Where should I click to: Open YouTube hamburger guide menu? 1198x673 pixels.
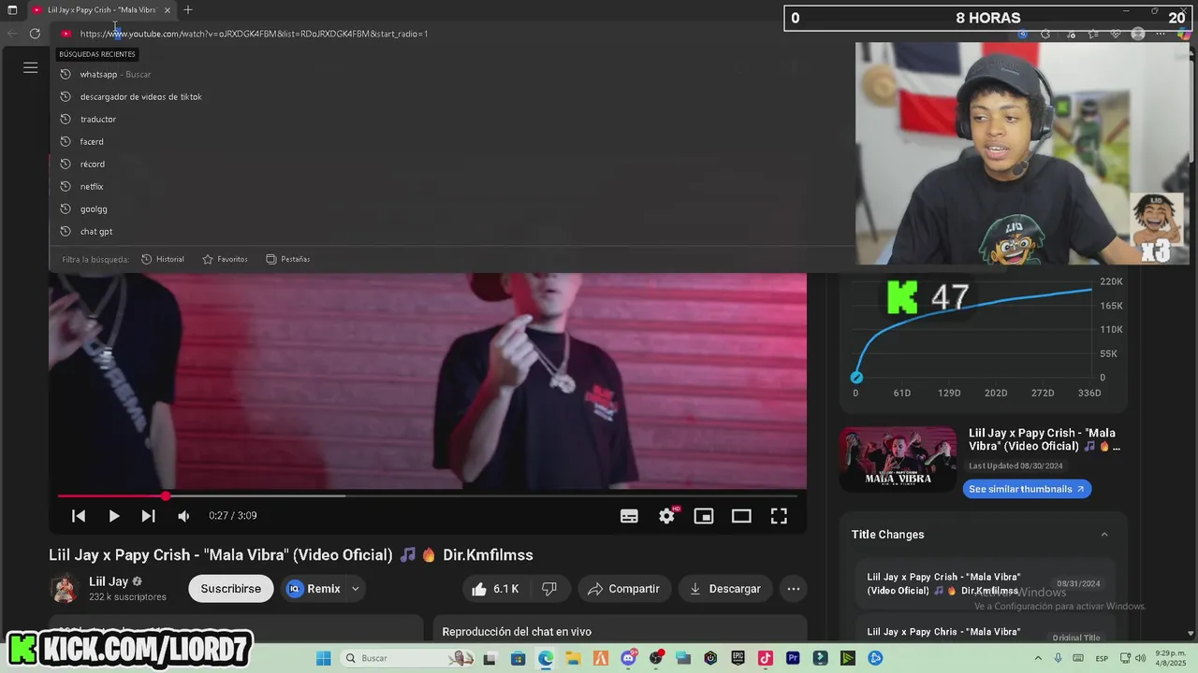pyautogui.click(x=30, y=67)
